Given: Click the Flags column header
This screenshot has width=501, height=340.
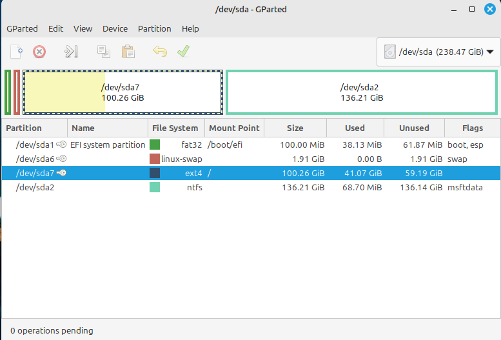Looking at the screenshot, I should (x=473, y=128).
